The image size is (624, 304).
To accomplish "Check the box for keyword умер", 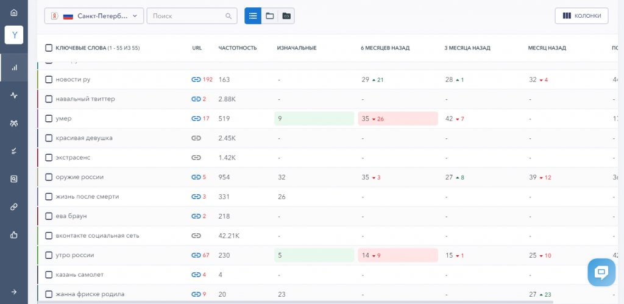I will pos(49,119).
